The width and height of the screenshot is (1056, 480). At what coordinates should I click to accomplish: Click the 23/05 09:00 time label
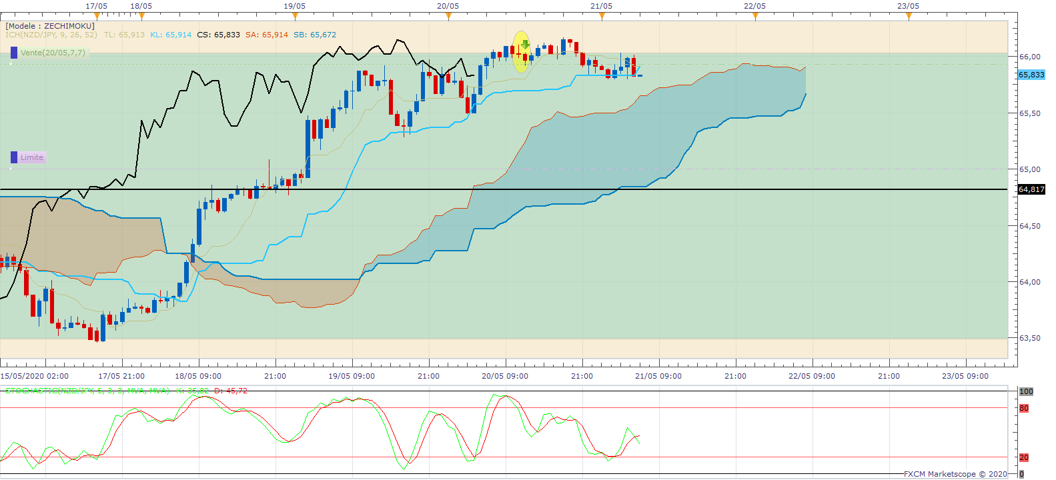coord(965,376)
